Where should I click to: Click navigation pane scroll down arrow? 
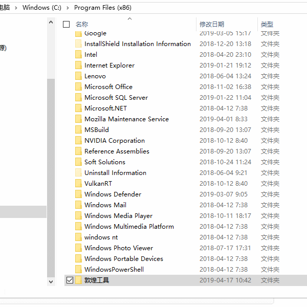point(51,282)
